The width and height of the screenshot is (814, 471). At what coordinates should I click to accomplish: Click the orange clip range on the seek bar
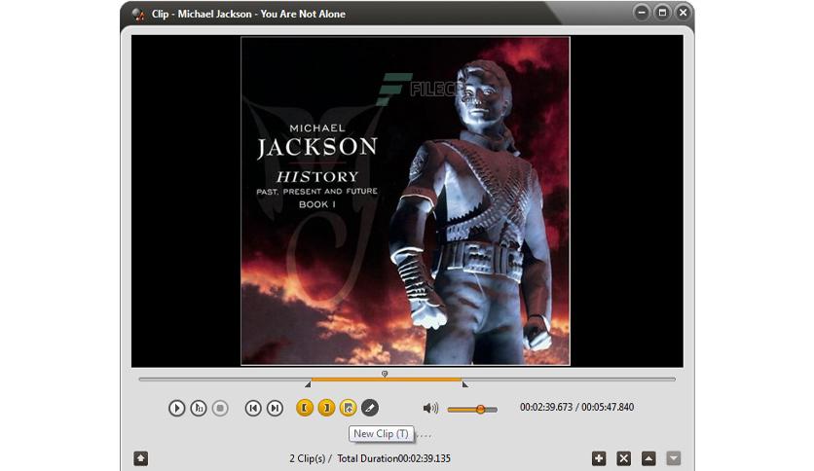click(387, 380)
